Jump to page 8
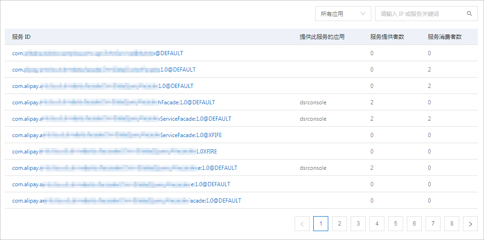The width and height of the screenshot is (484, 240). (x=452, y=224)
